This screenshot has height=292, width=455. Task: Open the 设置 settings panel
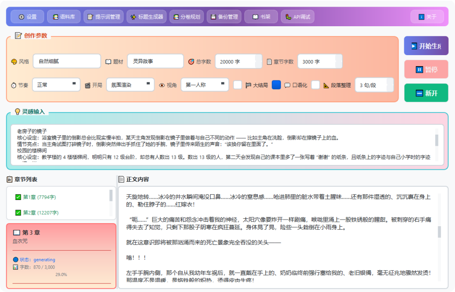coord(27,16)
